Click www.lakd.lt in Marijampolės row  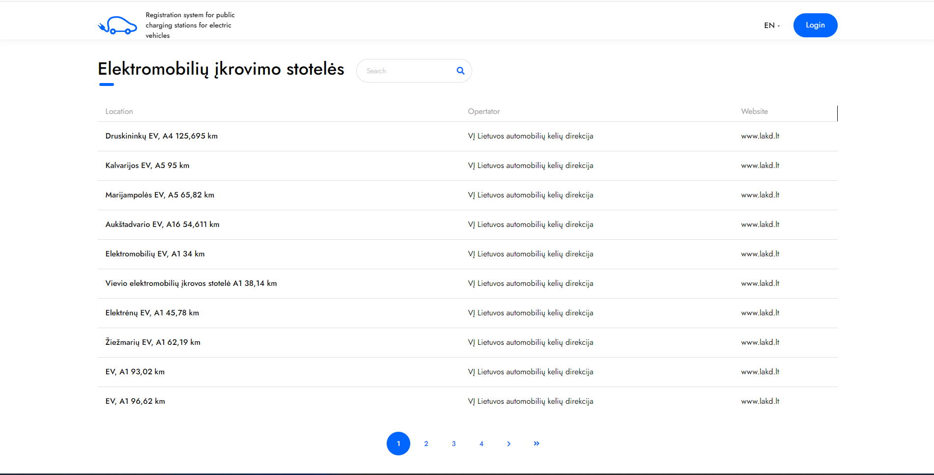pyautogui.click(x=760, y=195)
